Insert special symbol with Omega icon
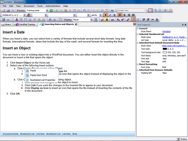The height and width of the screenshot is (141, 188). (x=30, y=20)
